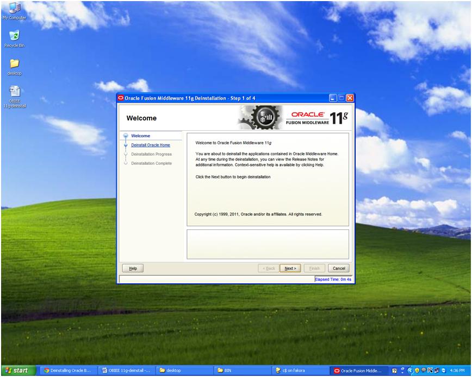Switch to Oracle Fusion Middle... taskbar item
The height and width of the screenshot is (377, 472).
pos(358,370)
